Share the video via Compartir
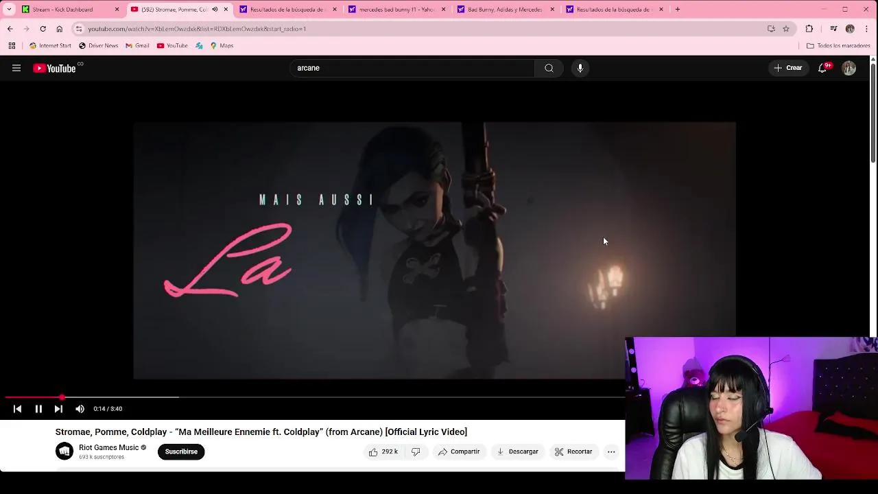The image size is (878, 494). pyautogui.click(x=459, y=451)
